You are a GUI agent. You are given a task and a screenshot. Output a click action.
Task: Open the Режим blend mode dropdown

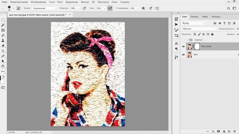45,8
